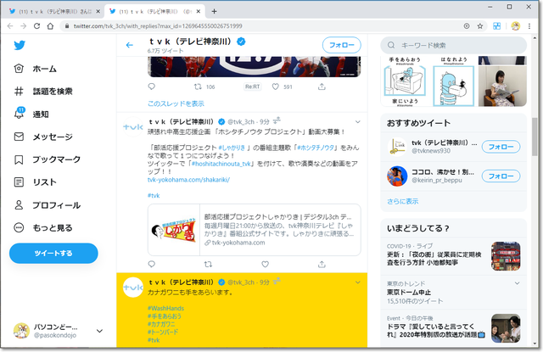Screen dimensions: 543x352
Task: Open Notifications (通知) bell icon
Action: (20, 114)
